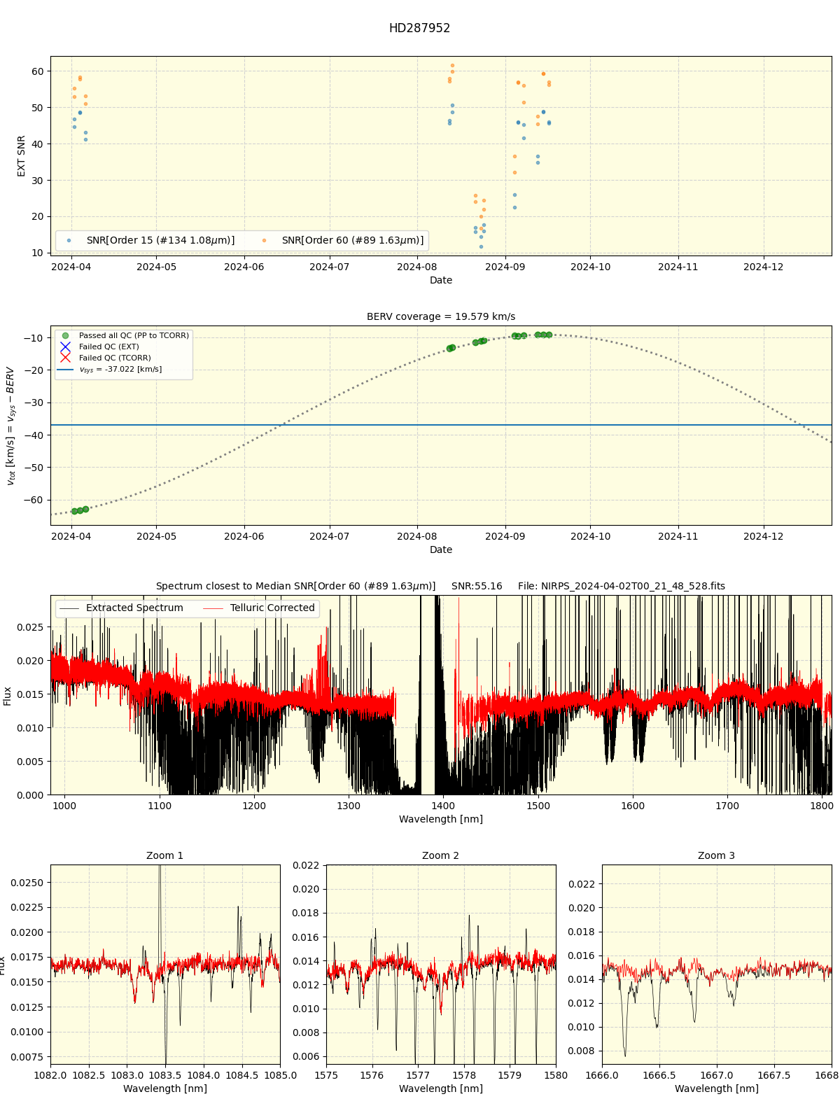The height and width of the screenshot is (1120, 840).
Task: Click the 60 tick on the EXT SNR axis
Action: (x=37, y=71)
